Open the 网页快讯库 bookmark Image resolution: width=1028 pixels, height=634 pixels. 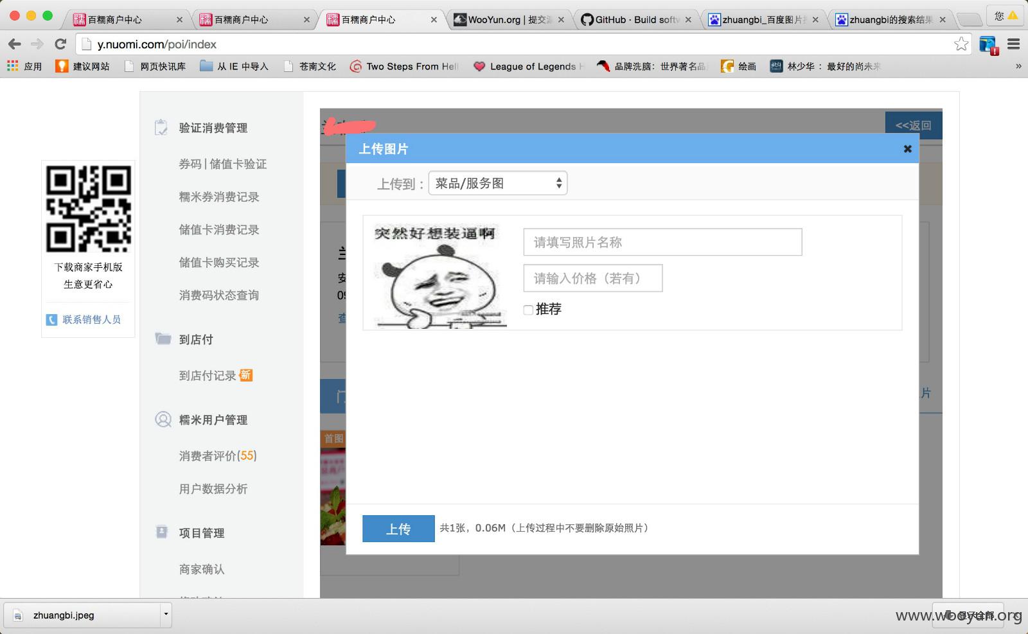pyautogui.click(x=155, y=66)
